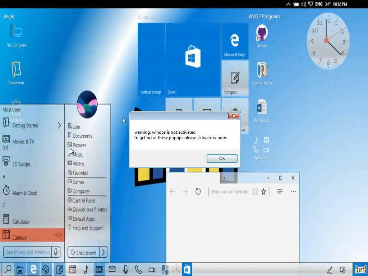Open File Explorer from the taskbar
This screenshot has width=368, height=276.
[20, 269]
